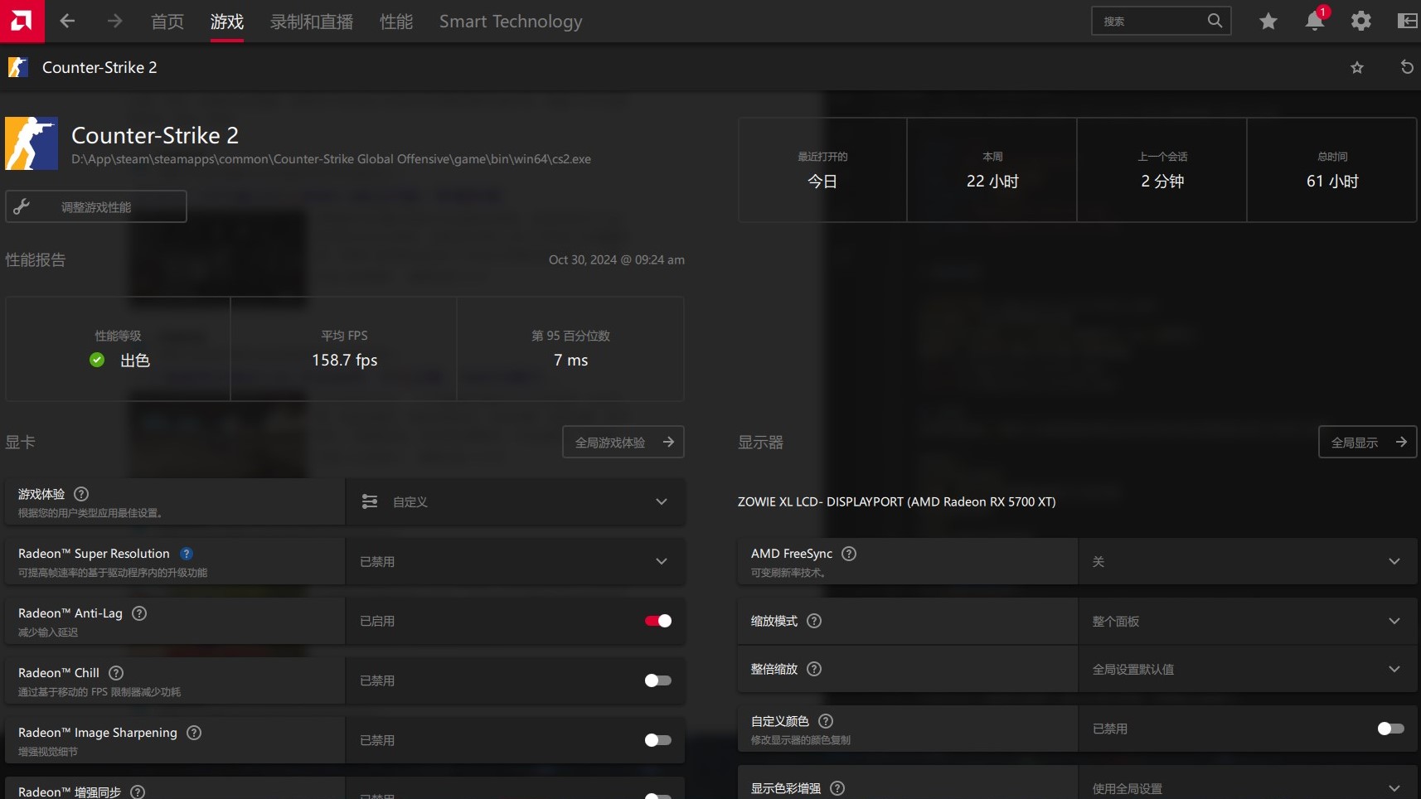
Task: Favorite Counter-Strike 2 with star outline icon
Action: click(1356, 68)
